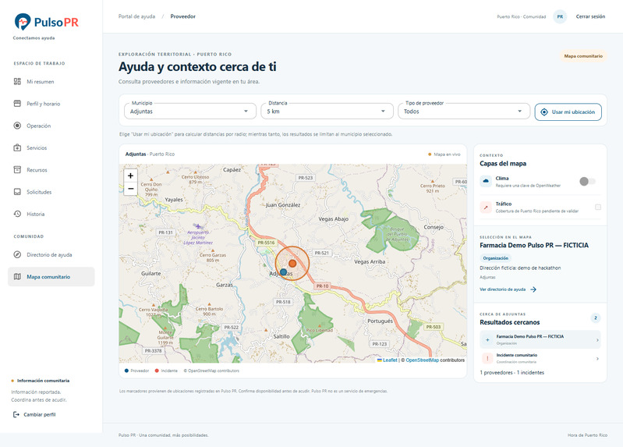Go to Perfil y horario section
623x447 pixels.
[51, 104]
